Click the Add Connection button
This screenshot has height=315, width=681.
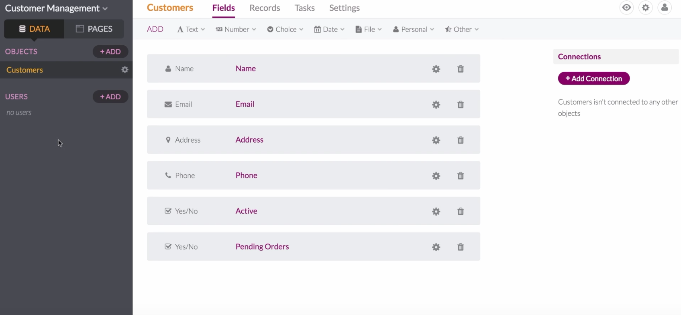[593, 79]
